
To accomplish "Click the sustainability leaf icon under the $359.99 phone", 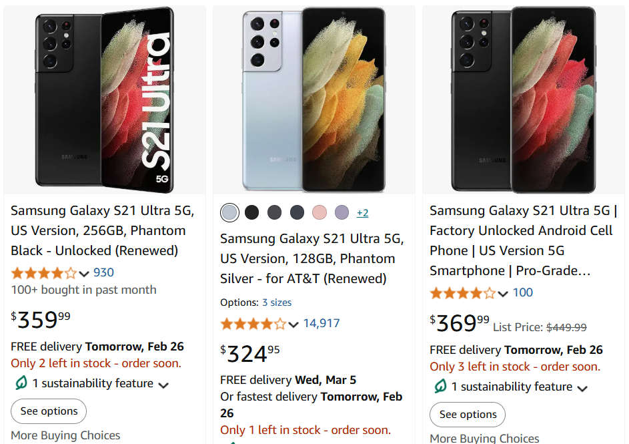I will [20, 383].
